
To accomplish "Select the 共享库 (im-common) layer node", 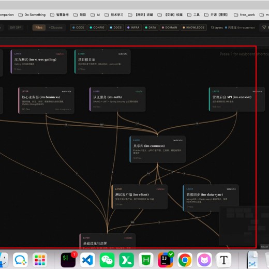I will (158, 149).
